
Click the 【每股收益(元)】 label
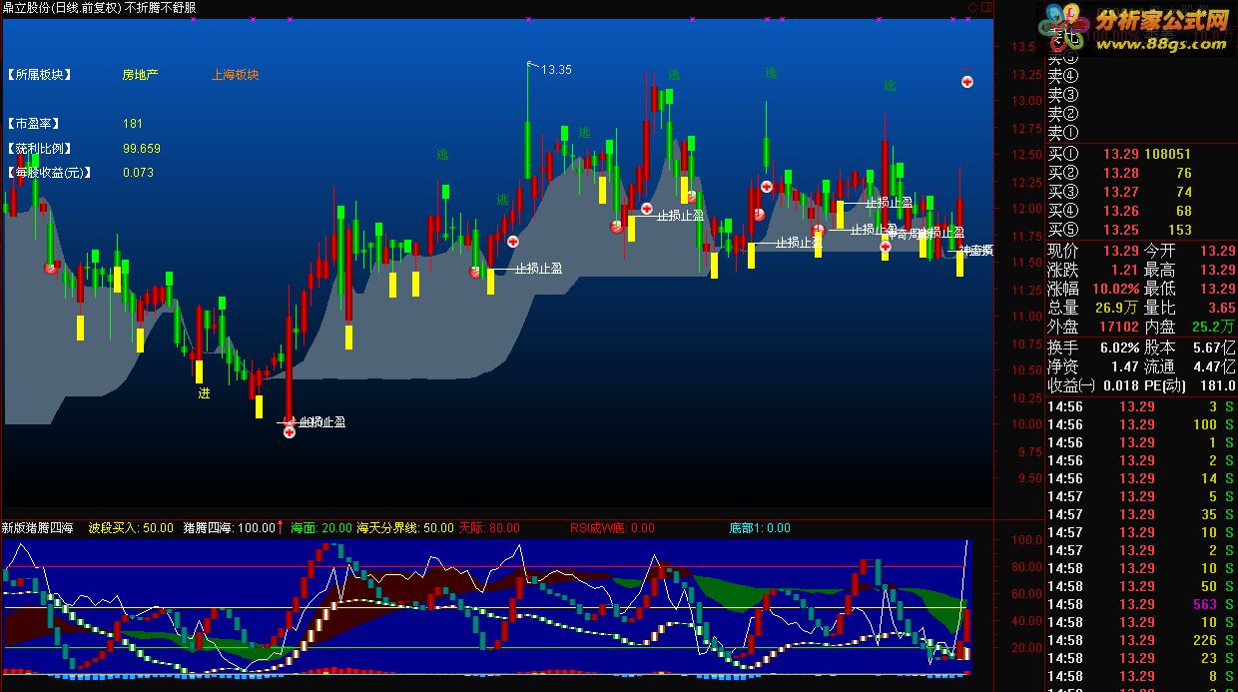[49, 173]
